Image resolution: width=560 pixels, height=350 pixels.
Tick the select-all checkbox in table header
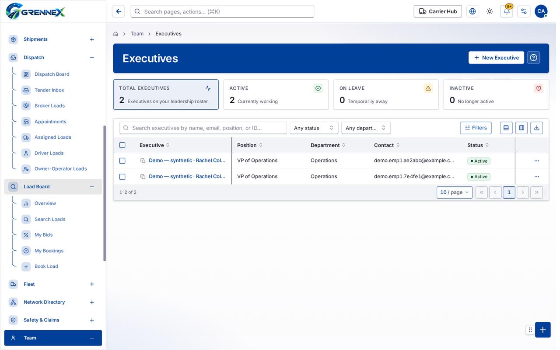point(122,145)
